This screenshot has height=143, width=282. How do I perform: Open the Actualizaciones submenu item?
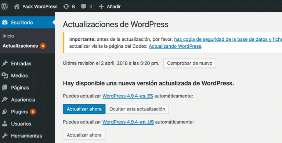(20, 46)
